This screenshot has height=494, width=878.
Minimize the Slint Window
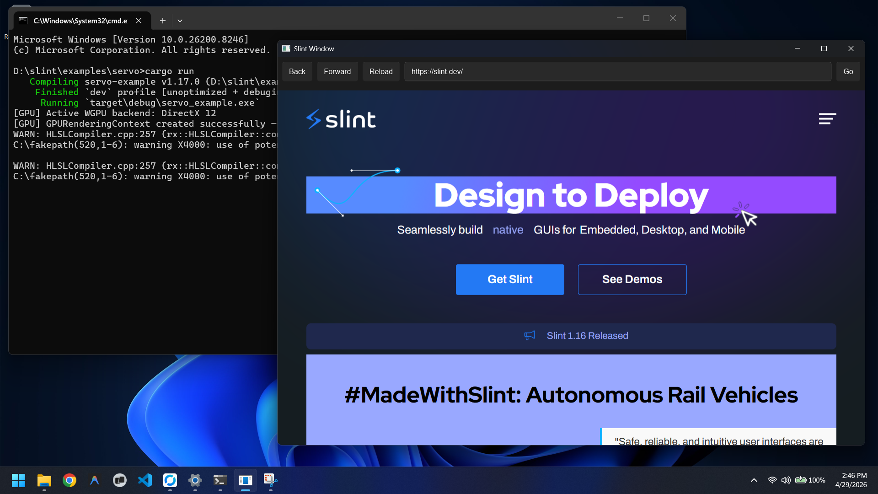click(x=798, y=48)
